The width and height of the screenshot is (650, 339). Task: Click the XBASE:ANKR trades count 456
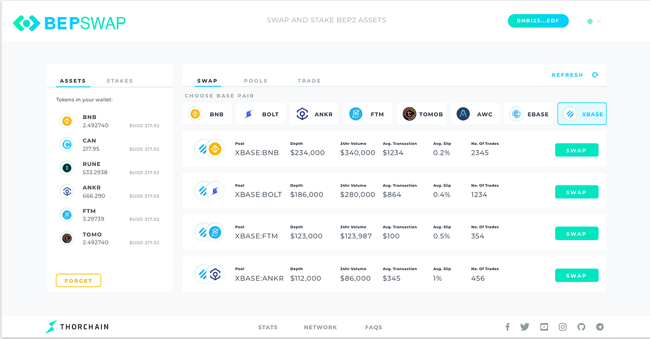478,278
